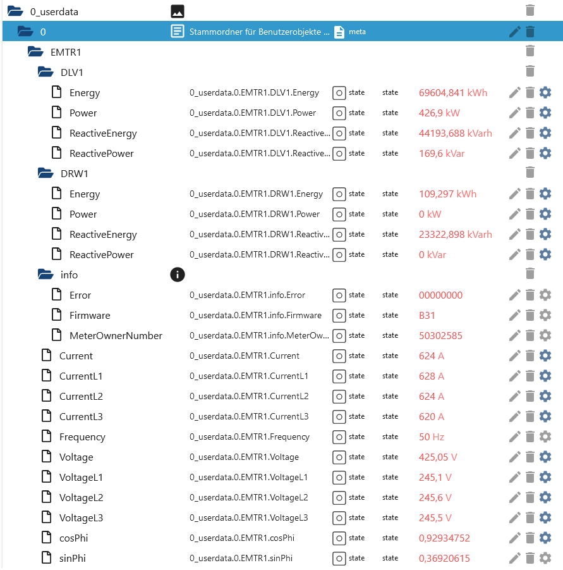Collapse the EMTR1 folder
This screenshot has width=563, height=570.
click(x=35, y=52)
